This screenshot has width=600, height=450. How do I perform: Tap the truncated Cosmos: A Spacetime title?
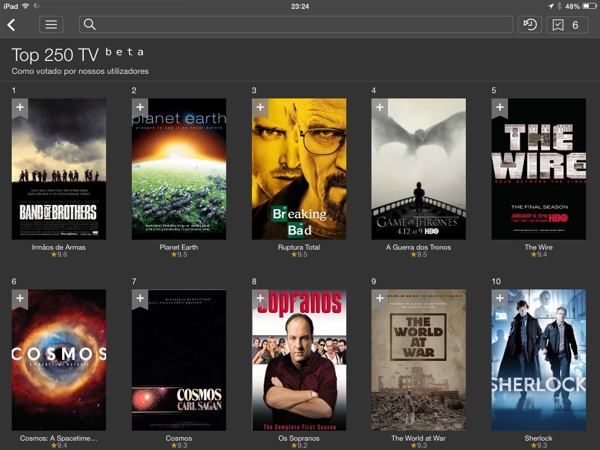59,438
